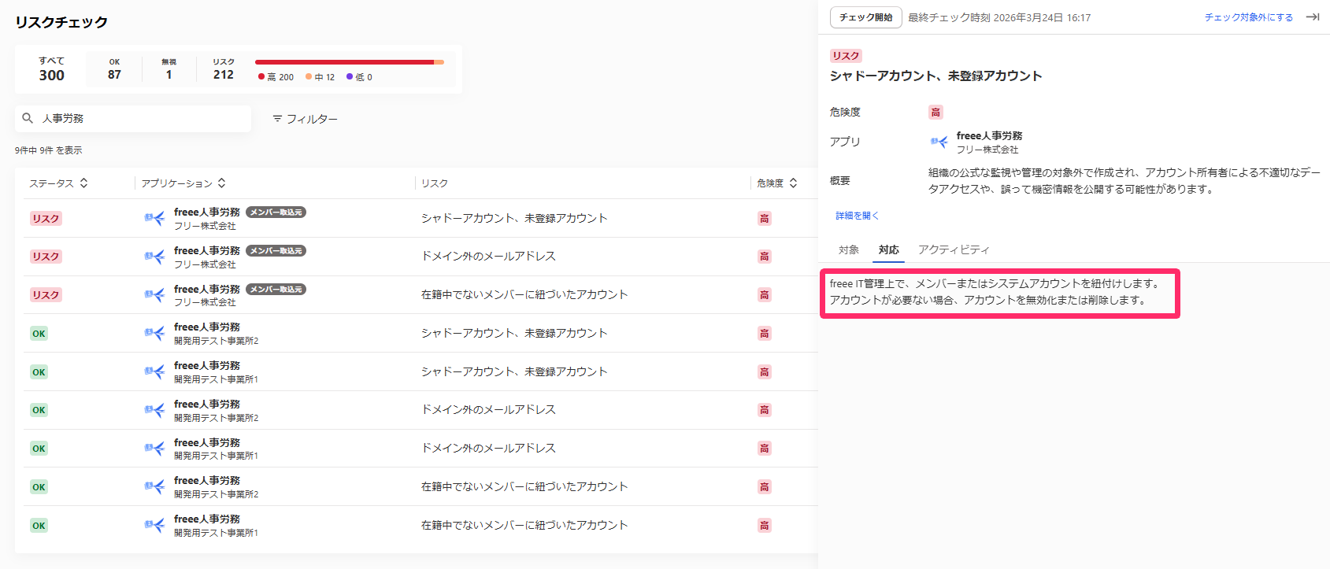Click 最終チェック時刻 timestamp text
This screenshot has height=569, width=1330.
999,17
